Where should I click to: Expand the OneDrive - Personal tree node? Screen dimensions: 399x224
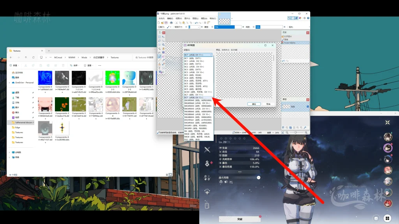click(x=9, y=82)
